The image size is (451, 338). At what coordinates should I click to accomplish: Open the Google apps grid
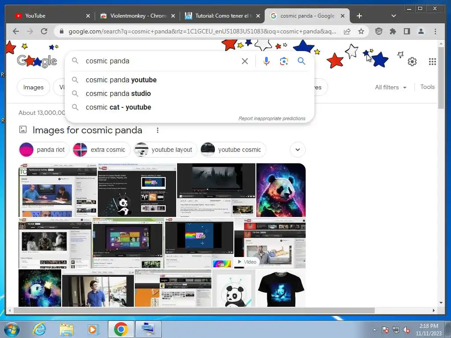[x=433, y=62]
